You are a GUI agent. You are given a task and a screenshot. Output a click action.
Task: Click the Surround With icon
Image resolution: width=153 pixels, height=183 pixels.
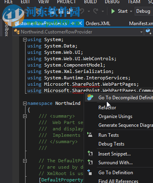(90, 162)
